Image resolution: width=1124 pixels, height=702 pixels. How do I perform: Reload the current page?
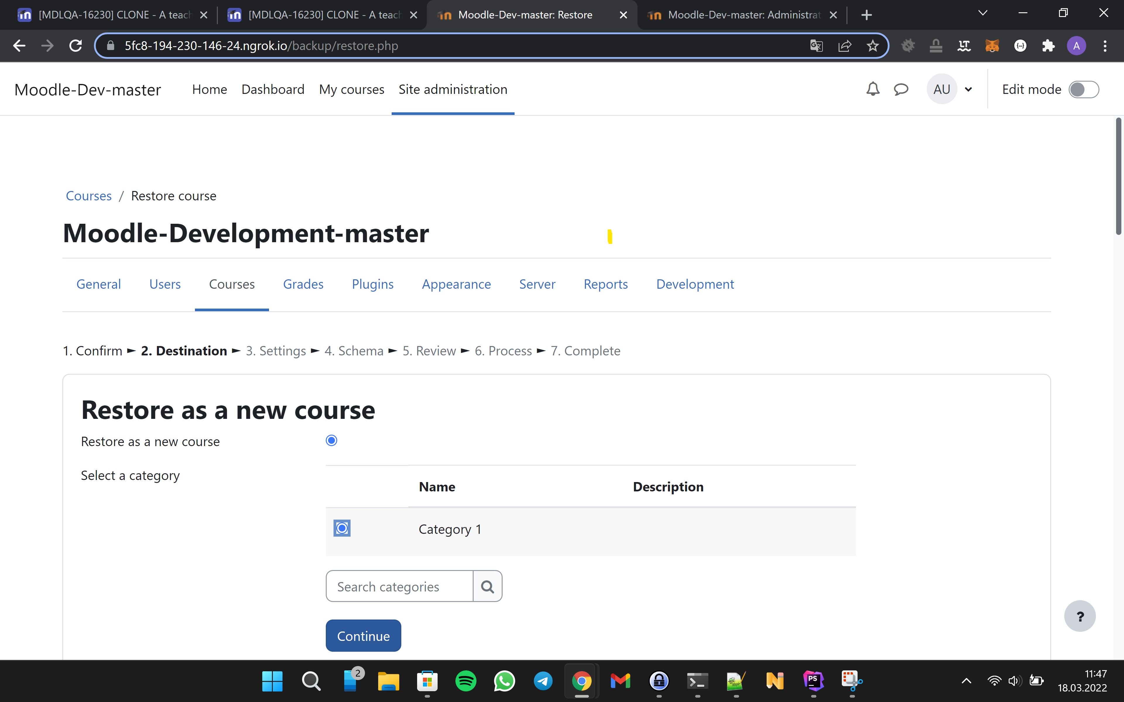[76, 46]
